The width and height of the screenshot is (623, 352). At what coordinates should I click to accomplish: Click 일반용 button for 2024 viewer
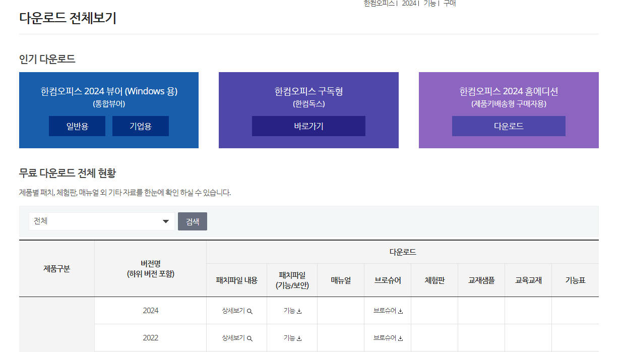click(x=77, y=126)
